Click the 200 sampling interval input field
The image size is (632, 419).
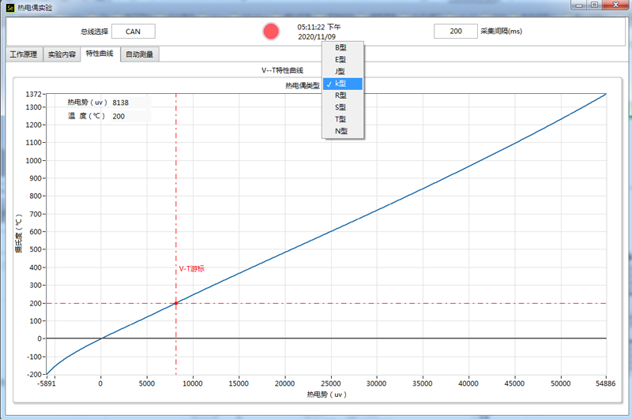coord(456,32)
